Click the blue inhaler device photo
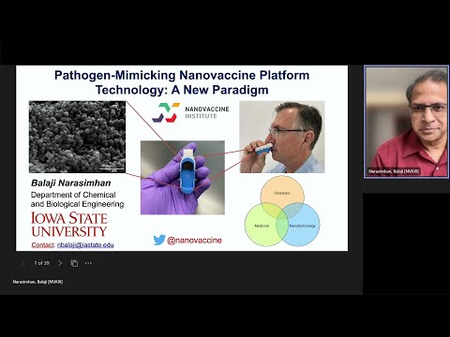The height and width of the screenshot is (337, 450). point(183,178)
